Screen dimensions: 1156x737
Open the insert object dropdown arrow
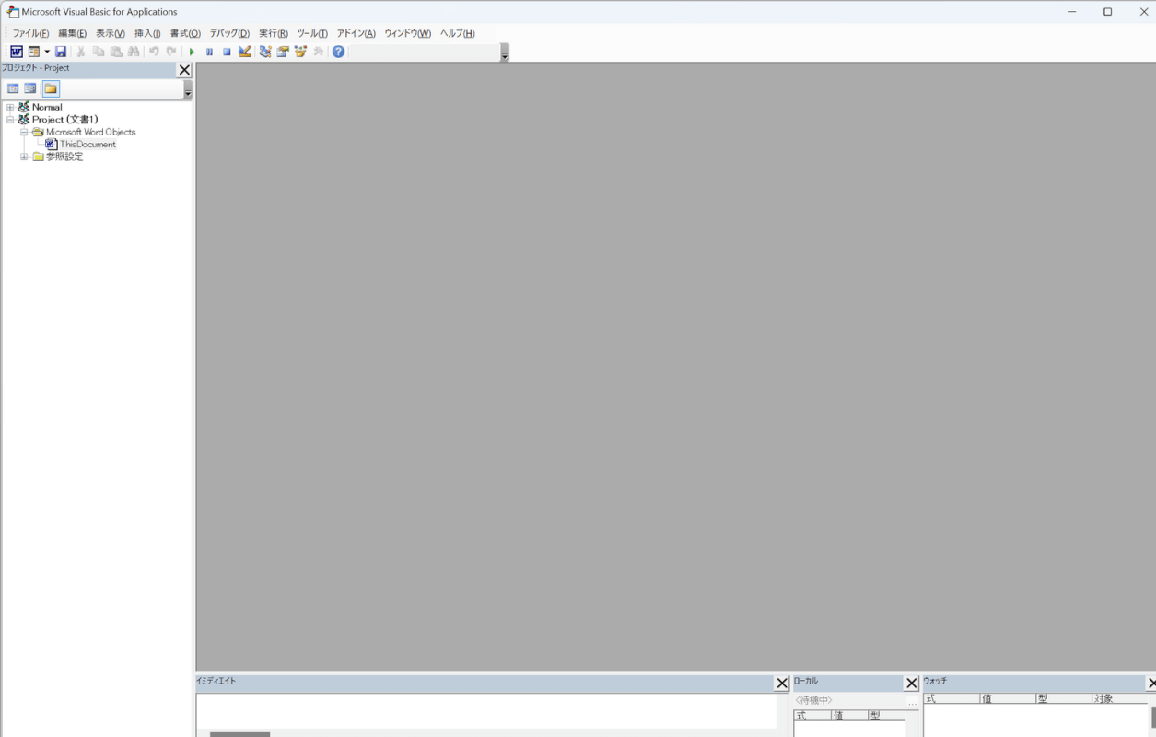(47, 52)
